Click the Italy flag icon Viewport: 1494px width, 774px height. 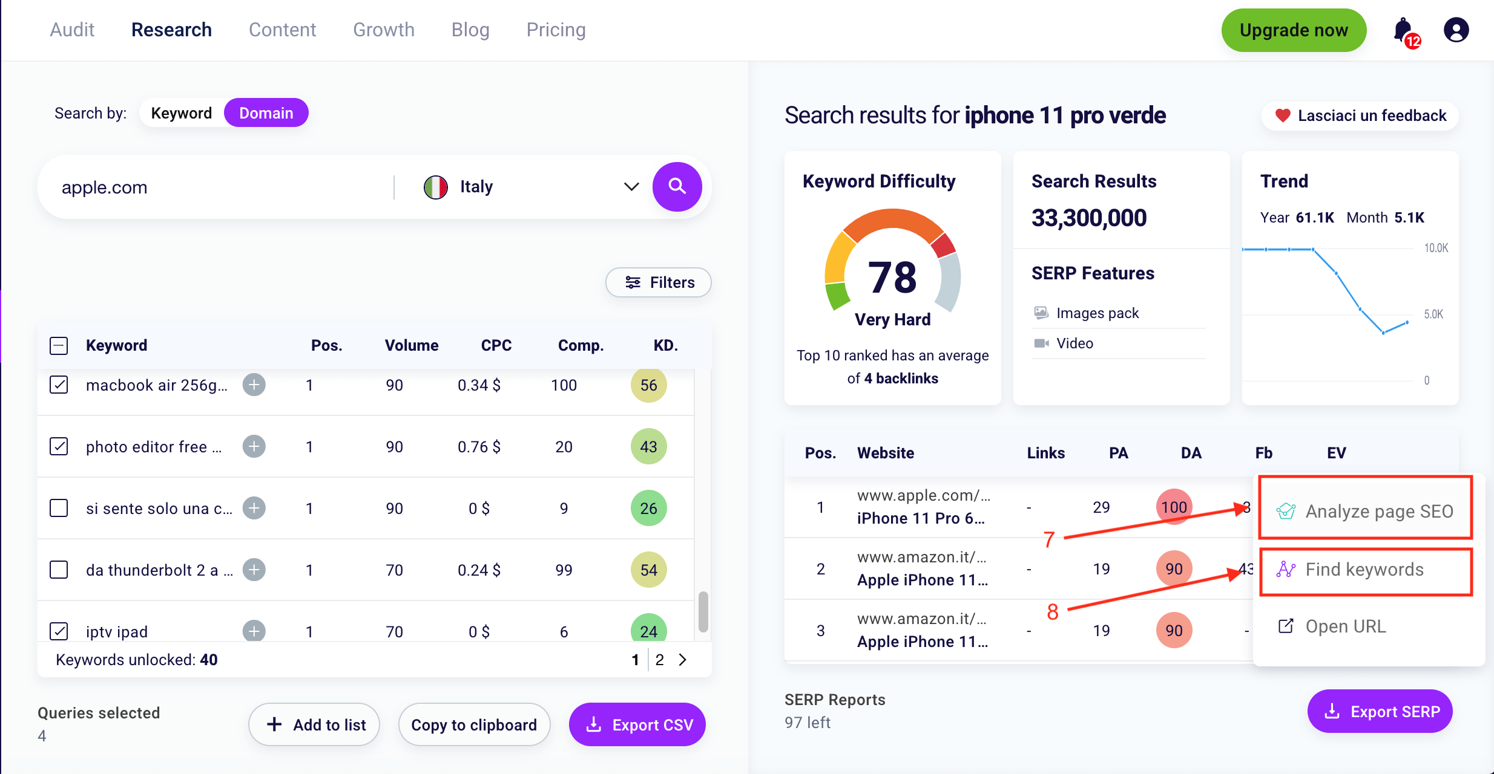tap(435, 187)
